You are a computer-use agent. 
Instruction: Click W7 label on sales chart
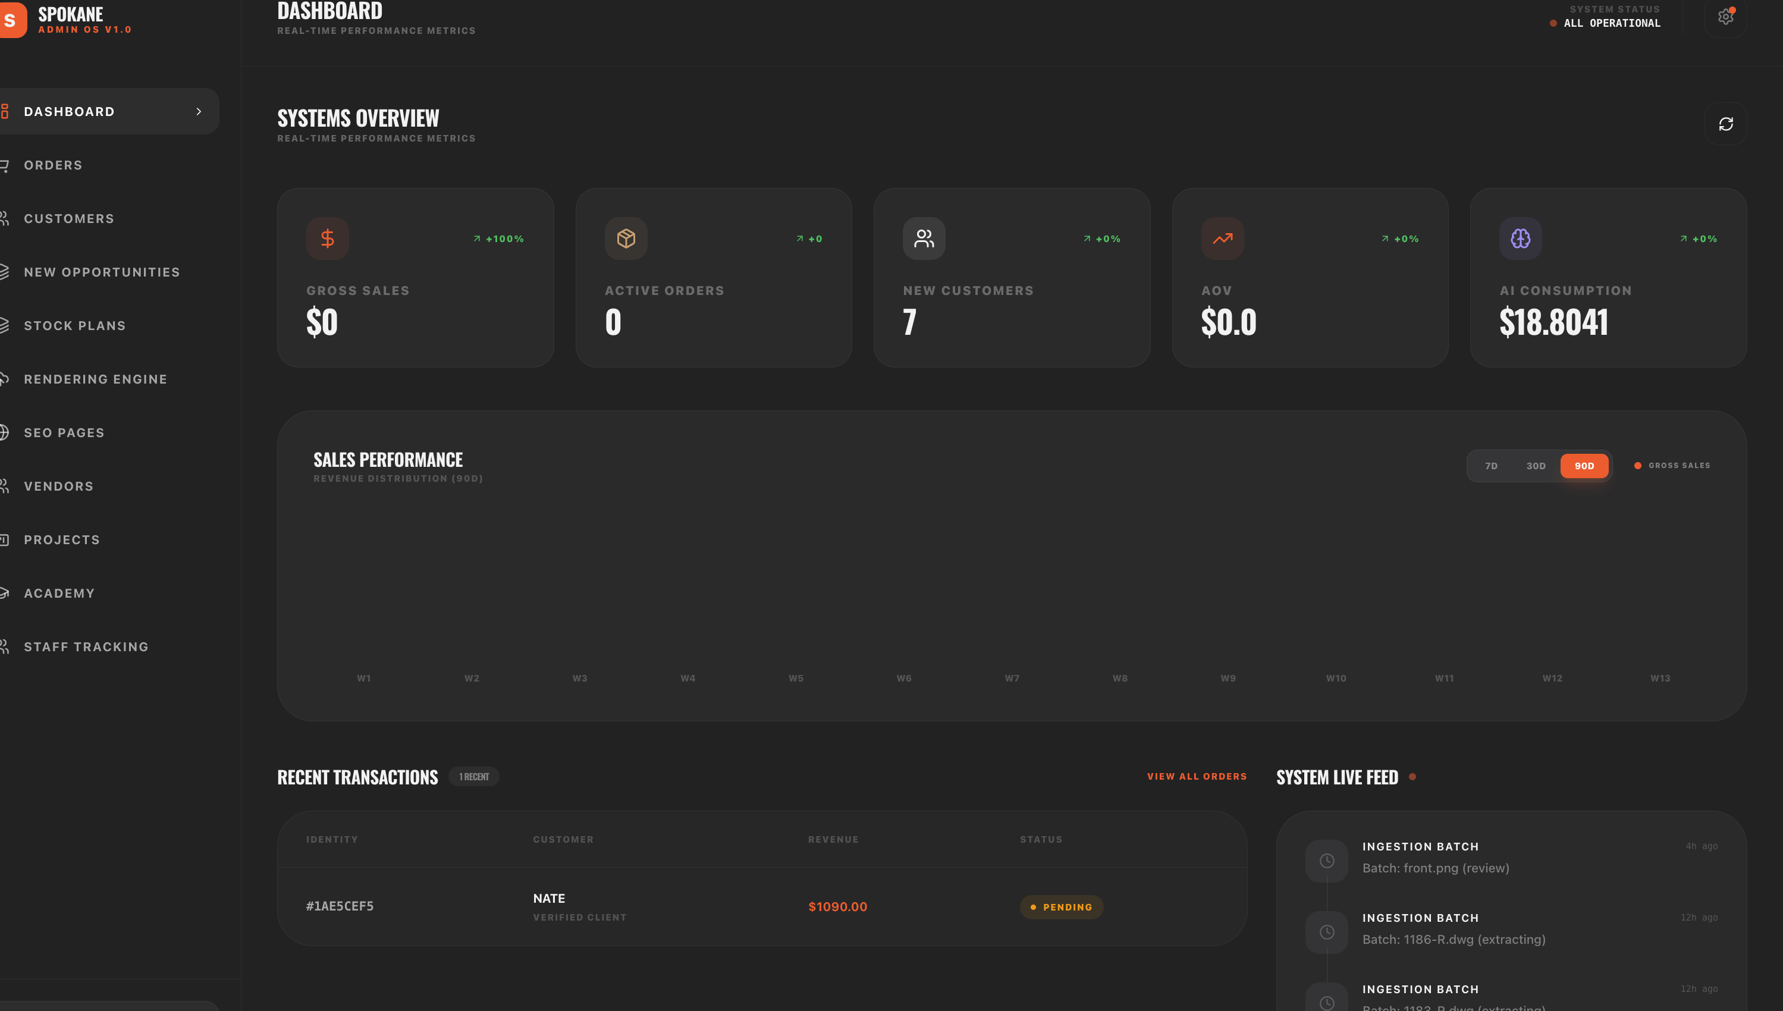tap(1012, 678)
